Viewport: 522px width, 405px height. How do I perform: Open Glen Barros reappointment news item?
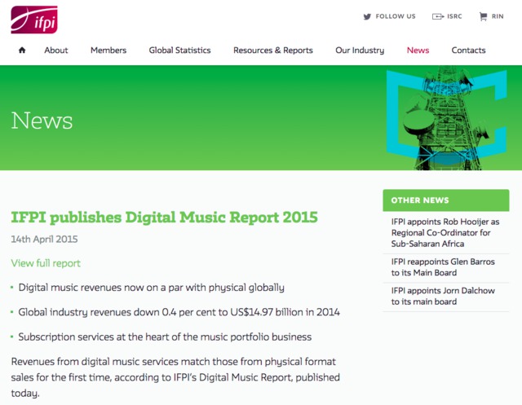(445, 267)
